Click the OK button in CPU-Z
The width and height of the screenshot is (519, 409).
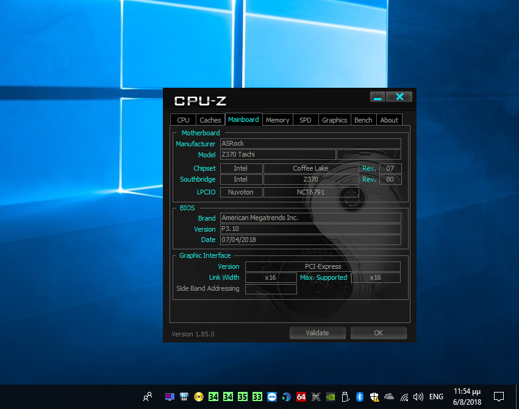[378, 333]
